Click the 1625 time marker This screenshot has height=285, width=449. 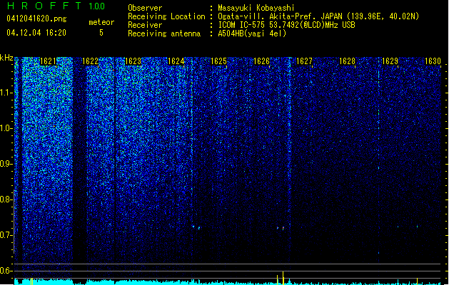point(218,61)
